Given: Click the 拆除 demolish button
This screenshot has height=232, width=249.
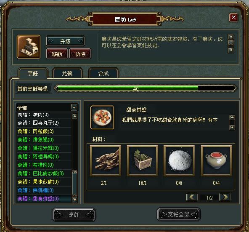Looking at the screenshot, I should (80, 54).
